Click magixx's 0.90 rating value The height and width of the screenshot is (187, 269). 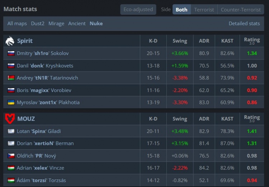252,90
